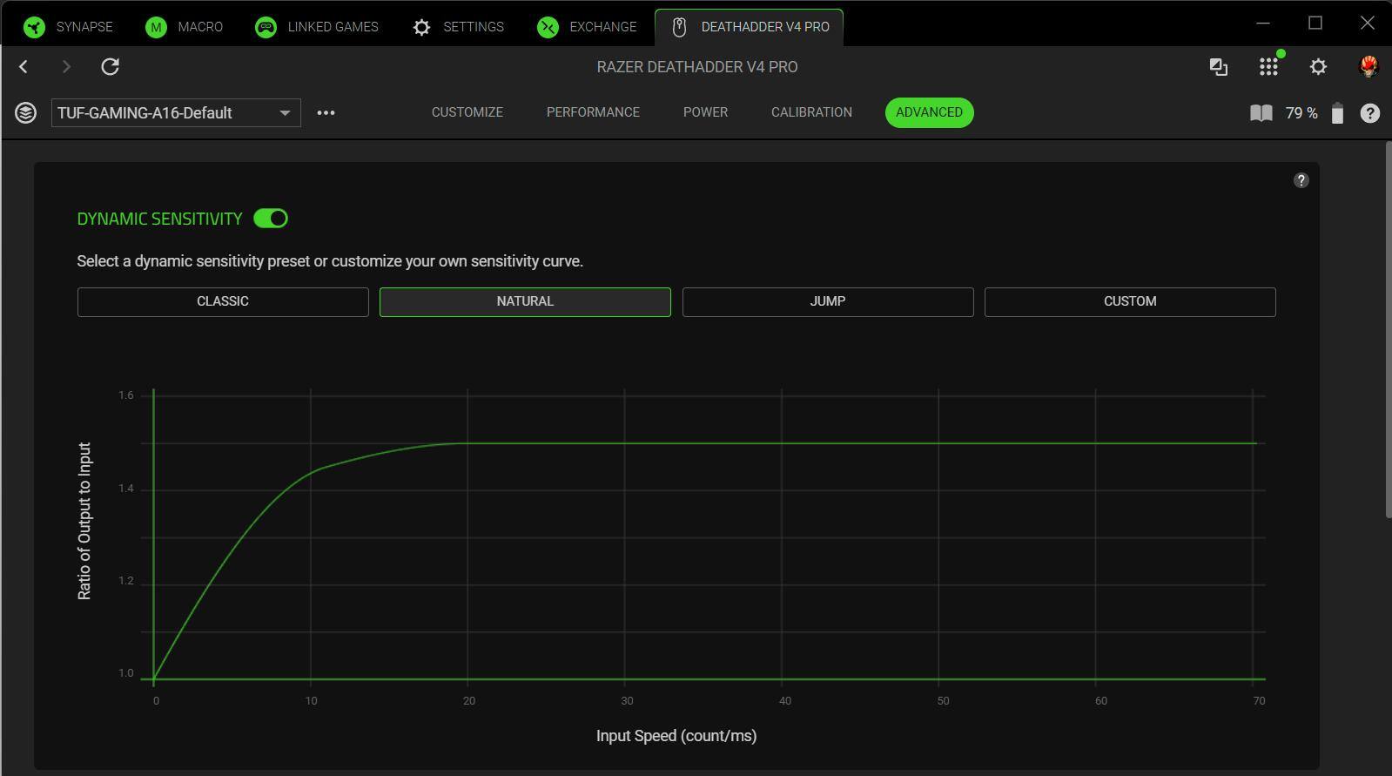Image resolution: width=1392 pixels, height=776 pixels.
Task: Open the user guide book icon
Action: pos(1261,113)
